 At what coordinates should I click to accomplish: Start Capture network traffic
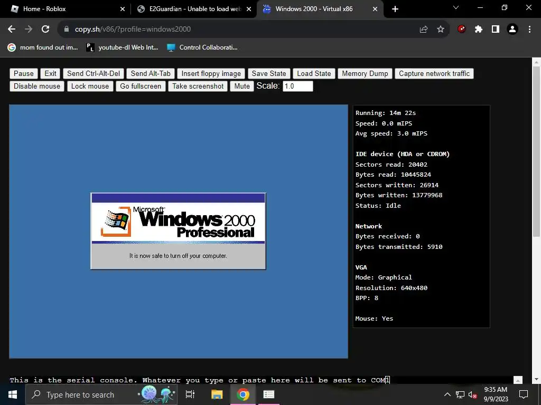(434, 73)
